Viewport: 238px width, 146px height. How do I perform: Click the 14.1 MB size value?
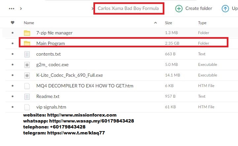click(172, 75)
